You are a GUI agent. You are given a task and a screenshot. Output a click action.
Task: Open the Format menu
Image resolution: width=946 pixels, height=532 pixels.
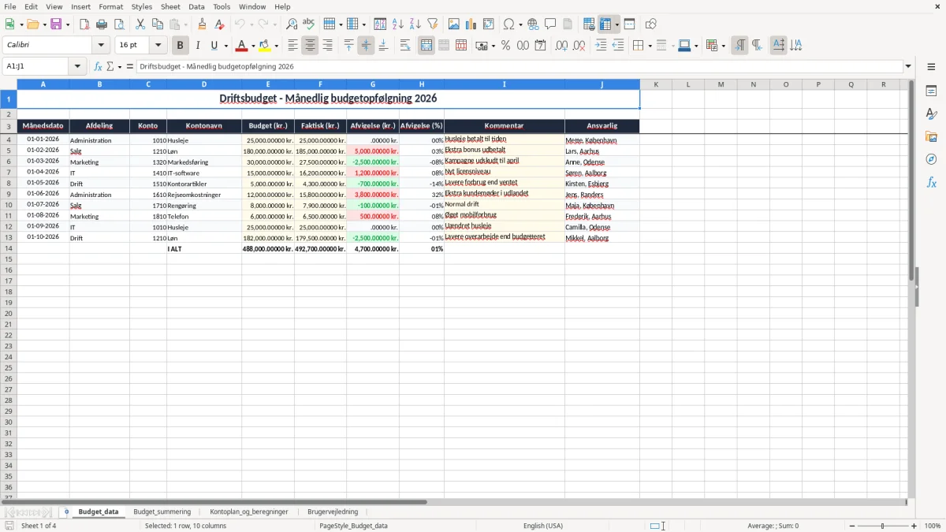(x=110, y=6)
